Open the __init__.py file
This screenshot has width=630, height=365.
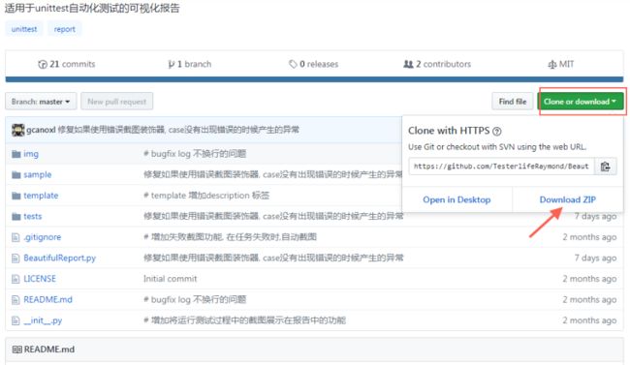(x=43, y=320)
